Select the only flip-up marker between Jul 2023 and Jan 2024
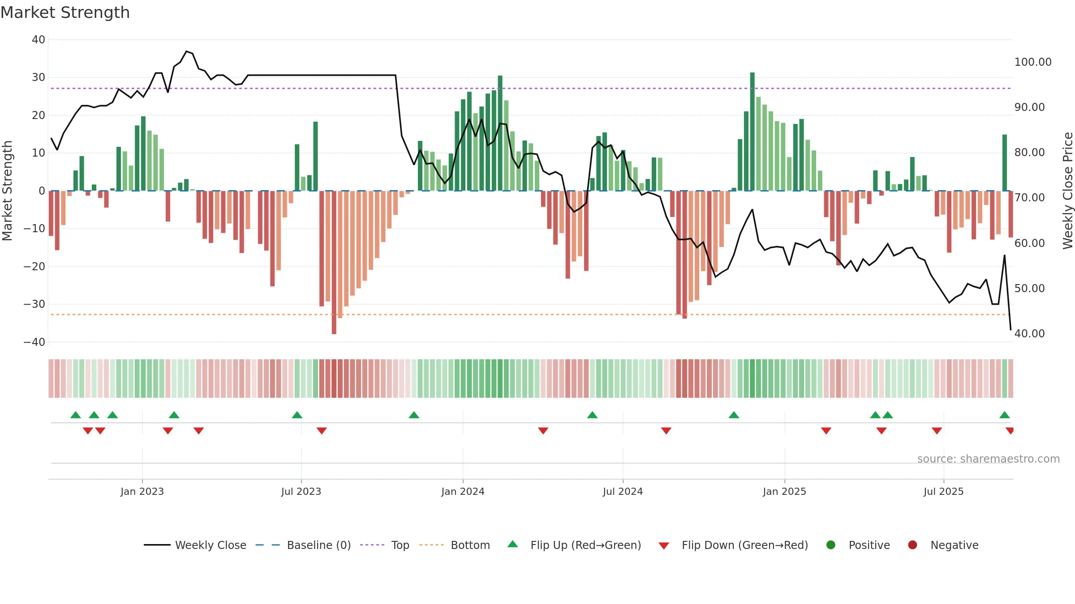The width and height of the screenshot is (1075, 604). pyautogui.click(x=414, y=415)
